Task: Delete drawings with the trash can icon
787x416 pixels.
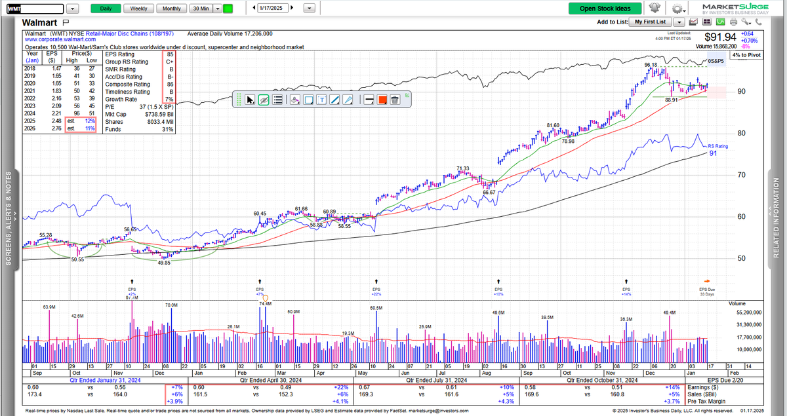Action: pos(394,100)
